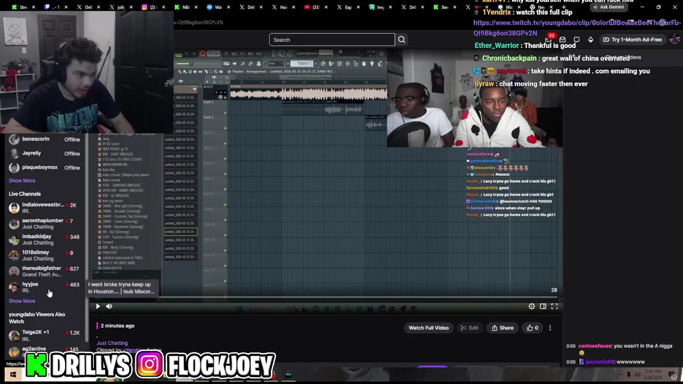This screenshot has width=683, height=384.
Task: Click the audio waveform clip on Track 1
Action: tap(308, 94)
